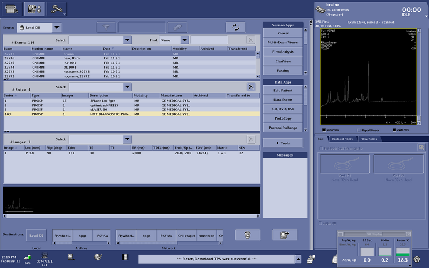Image resolution: width=429 pixels, height=268 pixels.
Task: Select exam 22746 new, fbirn row
Action: (130, 58)
